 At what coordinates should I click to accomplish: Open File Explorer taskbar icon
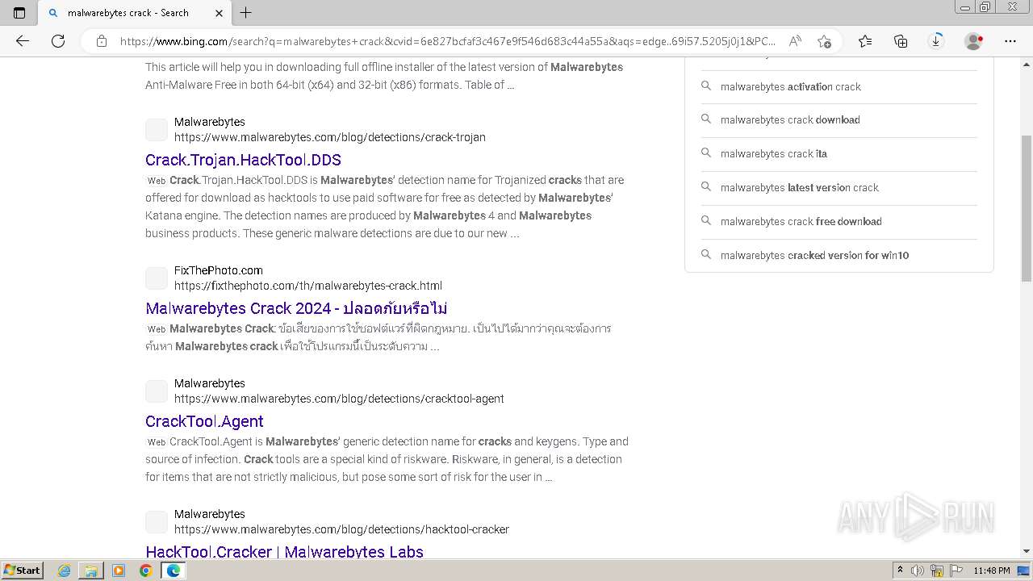point(91,571)
